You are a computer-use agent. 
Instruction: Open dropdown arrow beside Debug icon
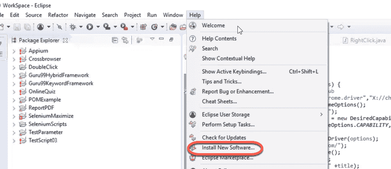(x=81, y=27)
